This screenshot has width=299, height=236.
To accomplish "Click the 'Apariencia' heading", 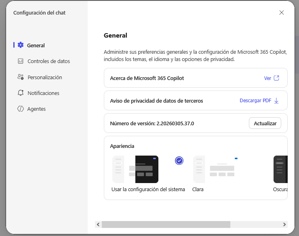I will tap(122, 146).
